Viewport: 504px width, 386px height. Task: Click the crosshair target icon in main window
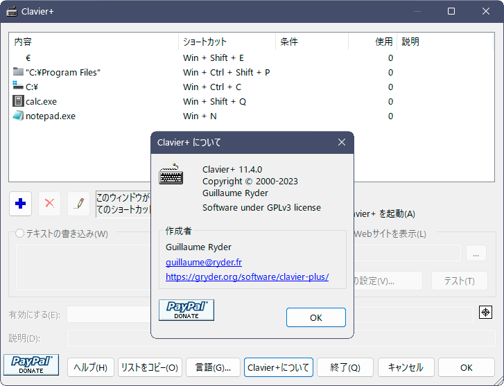(x=485, y=312)
